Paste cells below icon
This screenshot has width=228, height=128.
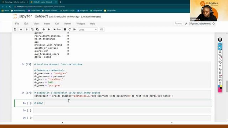coord(37,30)
